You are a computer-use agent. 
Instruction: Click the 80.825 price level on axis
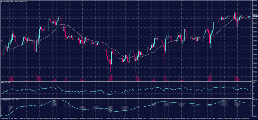click(x=254, y=28)
